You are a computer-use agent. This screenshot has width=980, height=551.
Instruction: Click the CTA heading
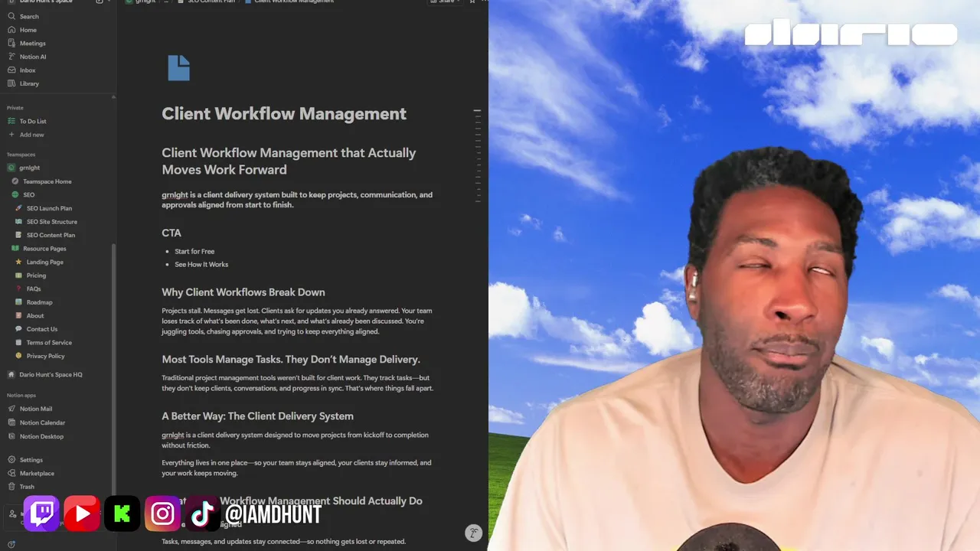[171, 233]
